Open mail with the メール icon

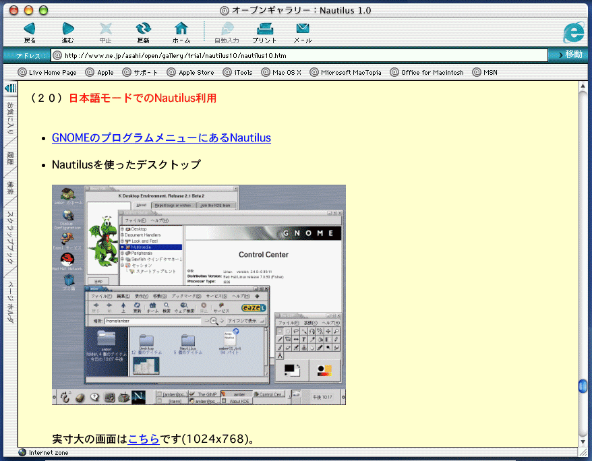pos(303,32)
